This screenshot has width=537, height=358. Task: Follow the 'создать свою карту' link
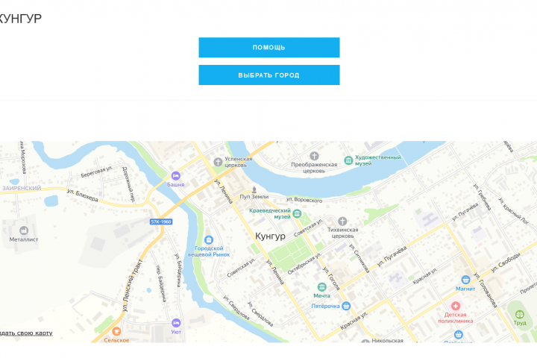(26, 333)
